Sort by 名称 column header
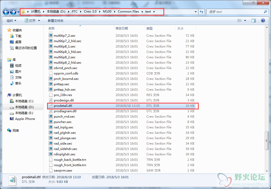The height and width of the screenshot is (189, 271). [51, 29]
